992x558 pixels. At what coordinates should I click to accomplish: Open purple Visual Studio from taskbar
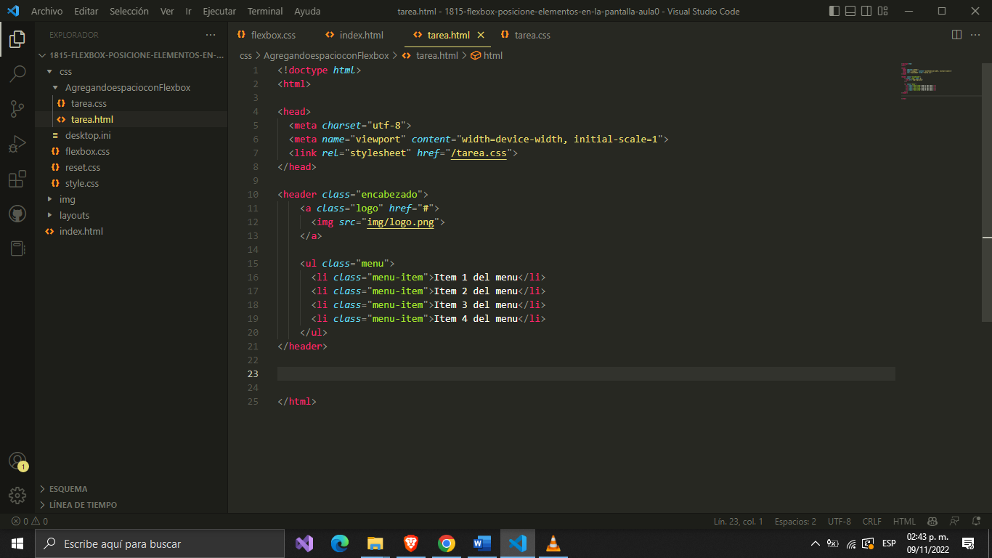point(304,543)
